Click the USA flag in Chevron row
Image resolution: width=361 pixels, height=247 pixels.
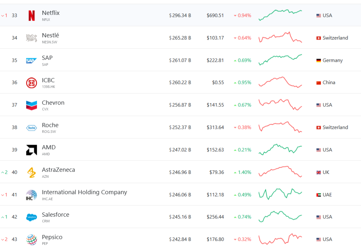point(319,105)
